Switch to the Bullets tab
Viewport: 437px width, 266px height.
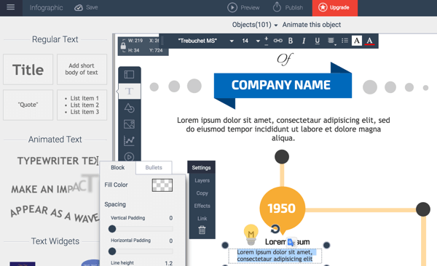(x=154, y=167)
